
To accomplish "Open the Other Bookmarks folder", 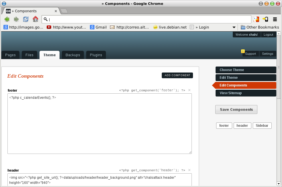I will (260, 27).
